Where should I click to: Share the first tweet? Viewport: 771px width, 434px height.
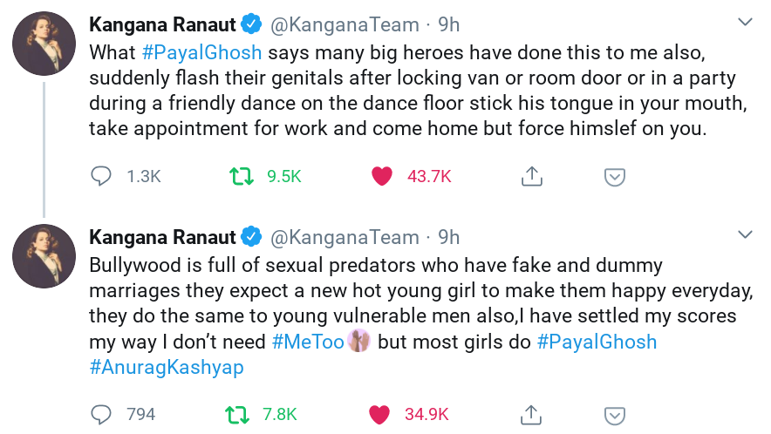pos(531,176)
